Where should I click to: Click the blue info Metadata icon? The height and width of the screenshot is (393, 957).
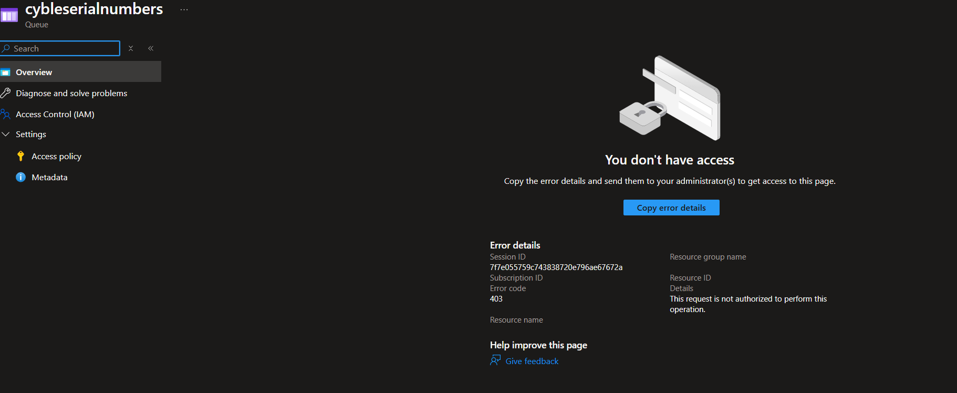[x=20, y=177]
